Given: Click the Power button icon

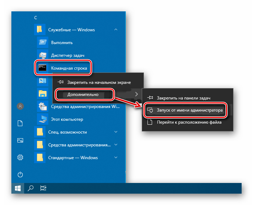Looking at the screenshot, I should pyautogui.click(x=20, y=174).
